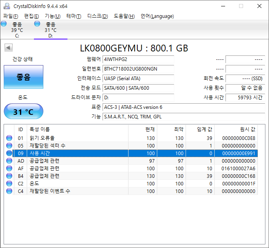Open the 도움말(H) menu
The image size is (269, 248).
click(124, 16)
